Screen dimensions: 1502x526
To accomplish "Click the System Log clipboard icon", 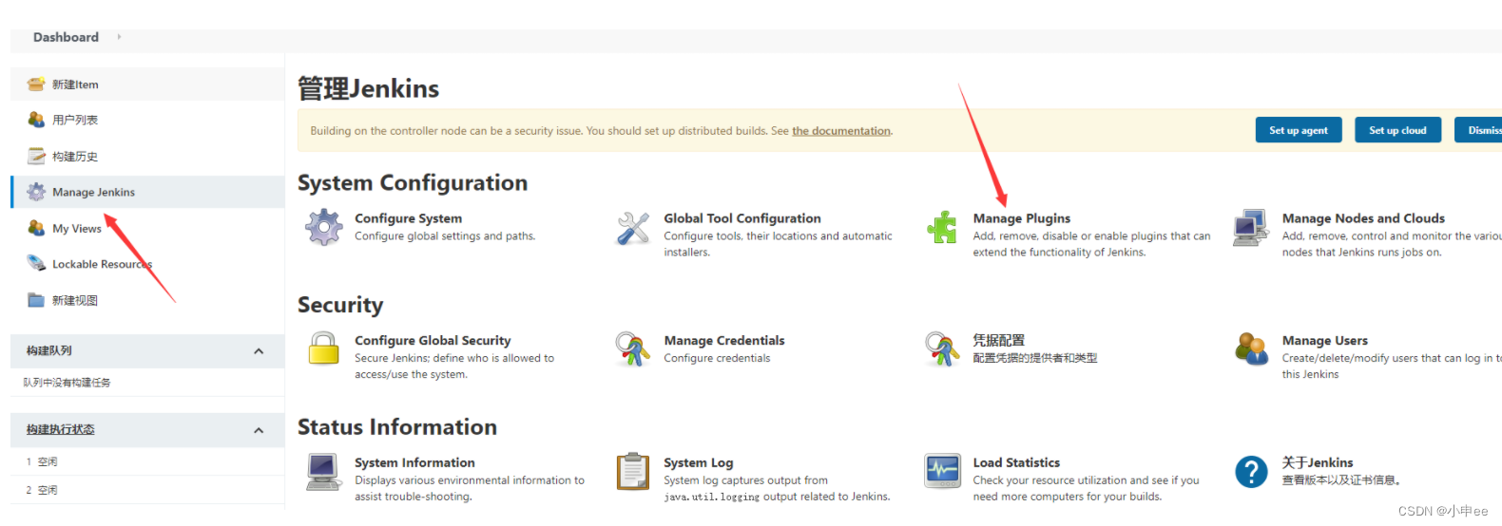I will pos(633,471).
